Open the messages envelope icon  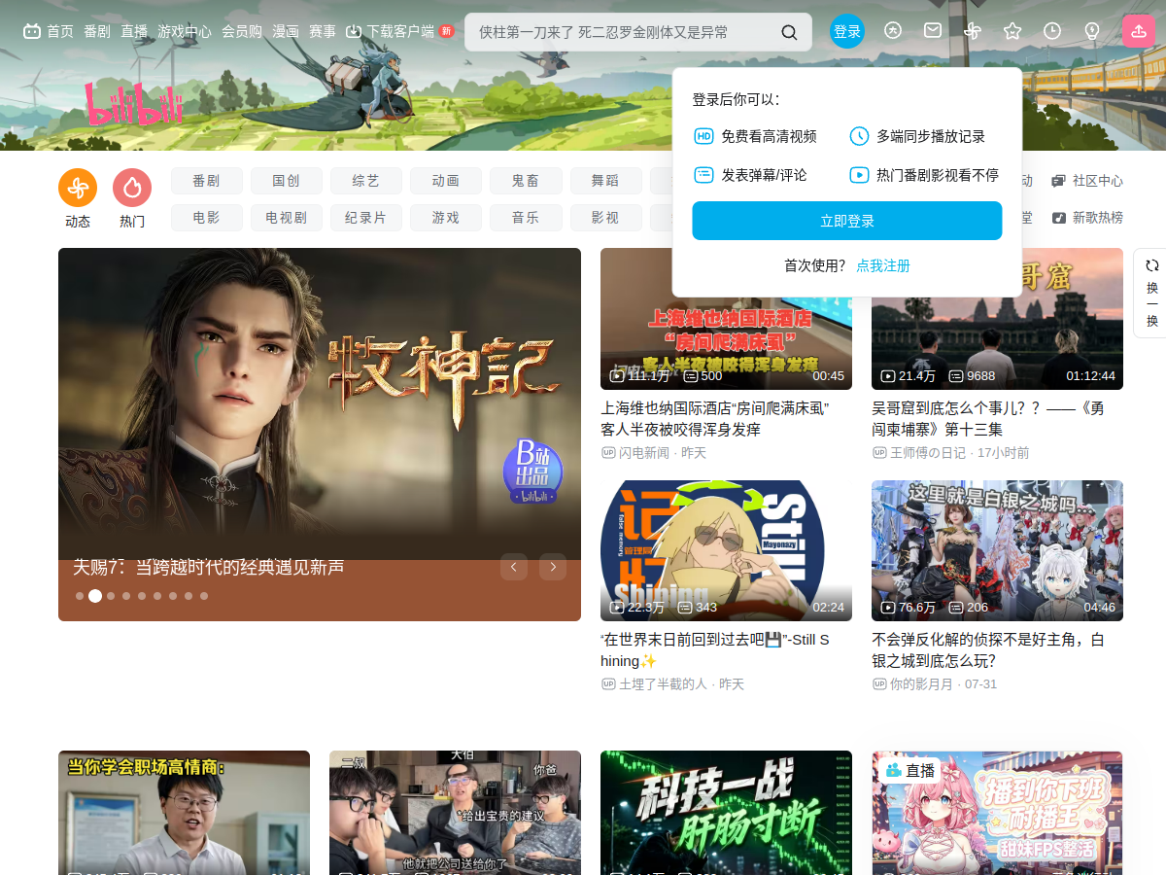(933, 31)
